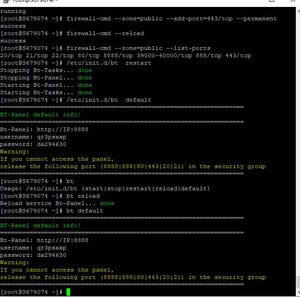This screenshot has height=297, width=300.
Task: Click the 'Stopping Bt-Panel...' line
Action: click(x=46, y=78)
